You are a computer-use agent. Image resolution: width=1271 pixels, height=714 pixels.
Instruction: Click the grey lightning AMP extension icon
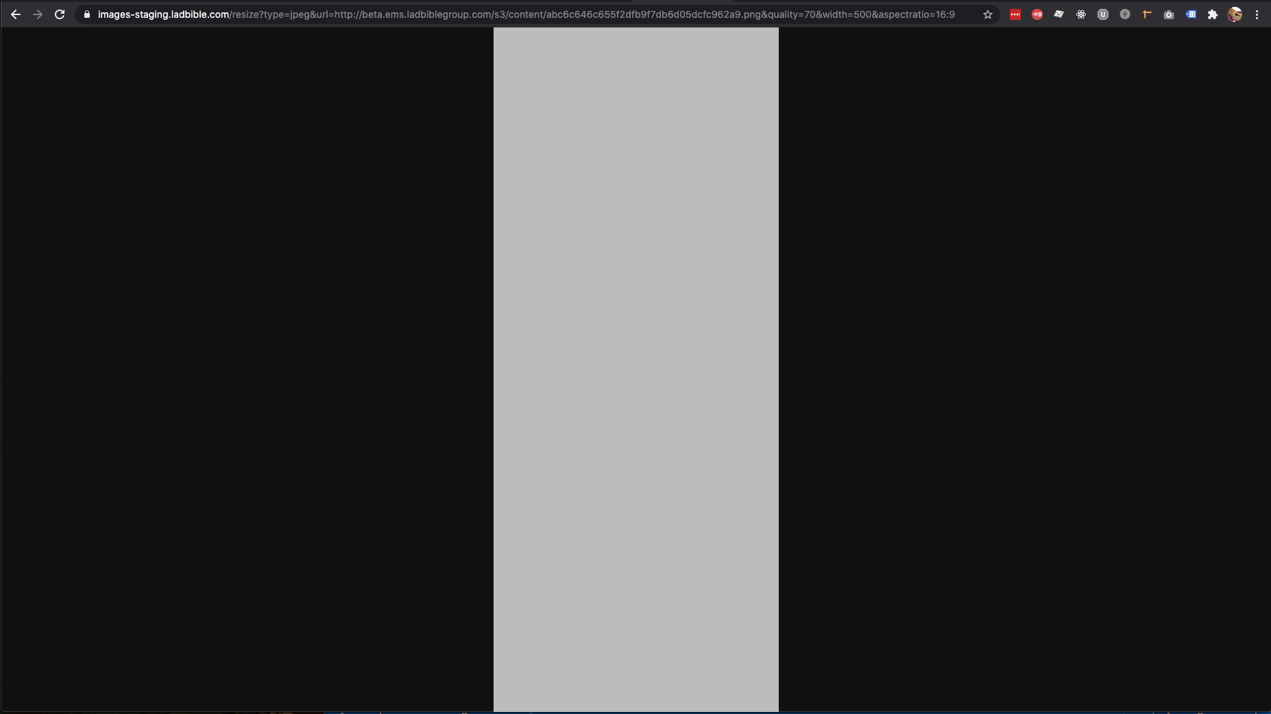point(1125,14)
